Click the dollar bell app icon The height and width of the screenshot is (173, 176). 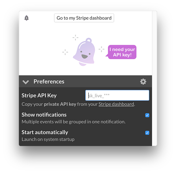pyautogui.click(x=27, y=18)
